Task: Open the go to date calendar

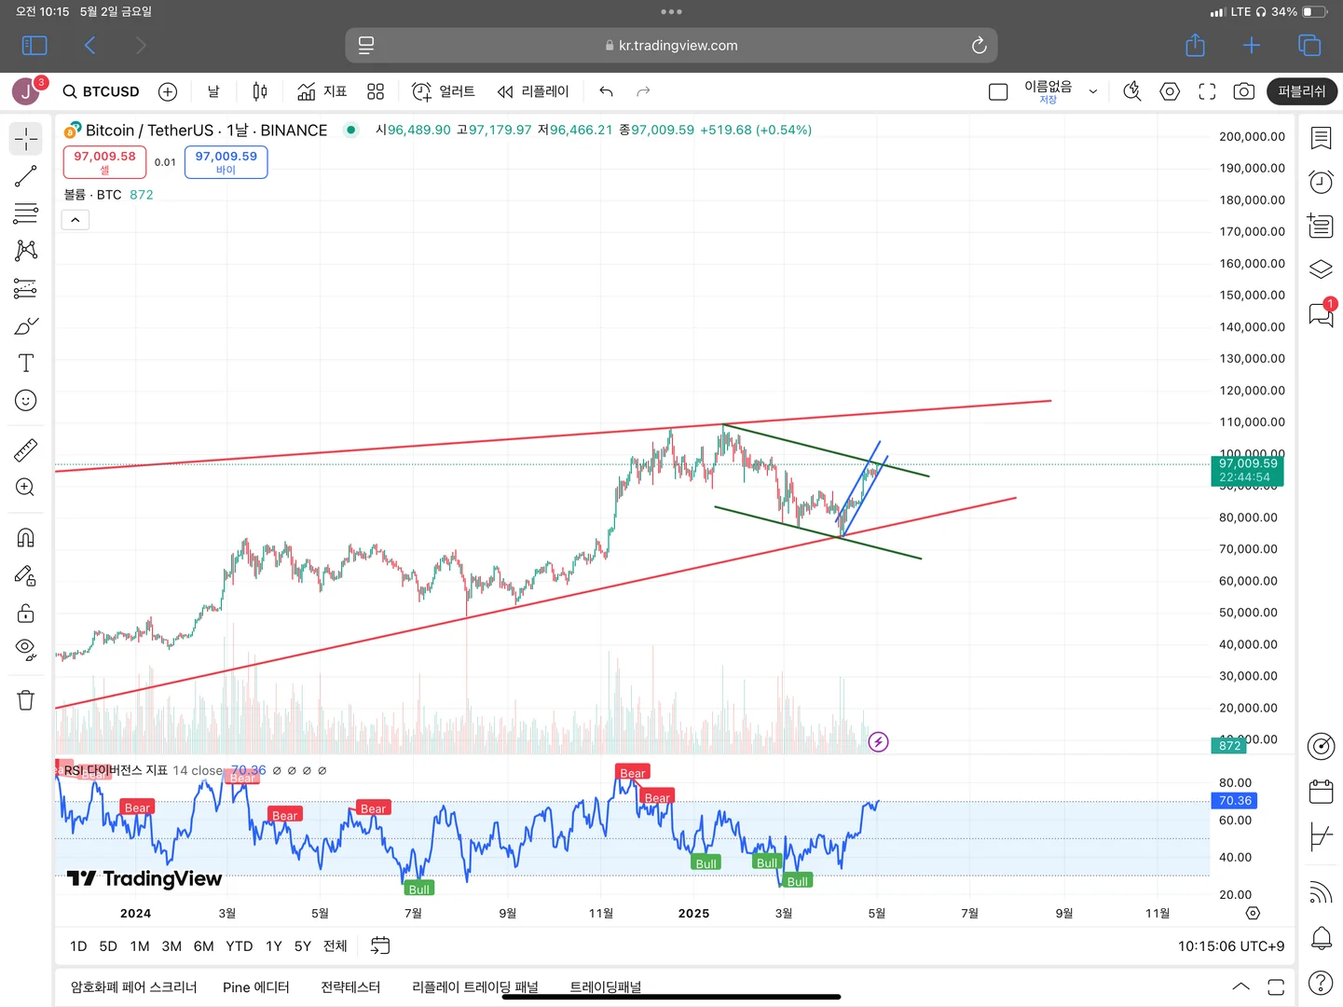Action: [380, 946]
